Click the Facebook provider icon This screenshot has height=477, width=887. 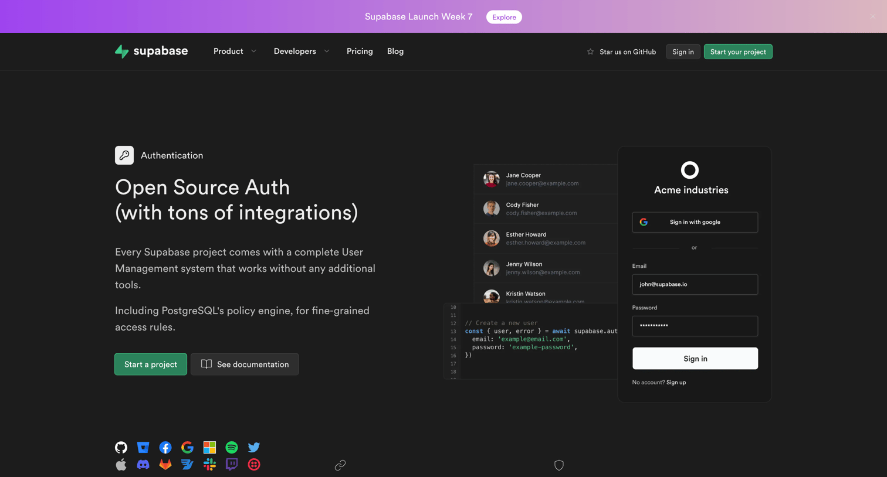pos(165,447)
